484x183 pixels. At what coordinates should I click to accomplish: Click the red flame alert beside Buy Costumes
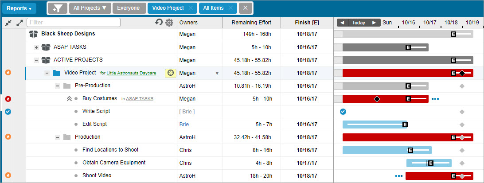(8, 99)
